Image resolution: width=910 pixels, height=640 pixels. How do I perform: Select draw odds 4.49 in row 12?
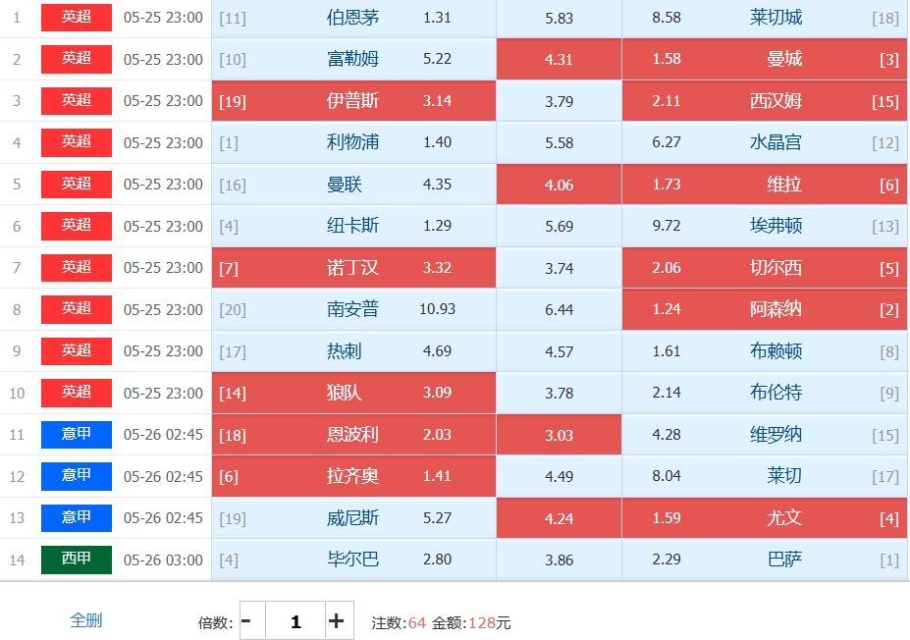559,476
